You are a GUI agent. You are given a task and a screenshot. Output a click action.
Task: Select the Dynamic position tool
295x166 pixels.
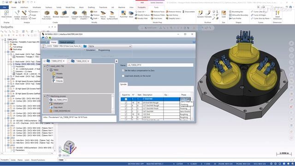[x=201, y=14]
